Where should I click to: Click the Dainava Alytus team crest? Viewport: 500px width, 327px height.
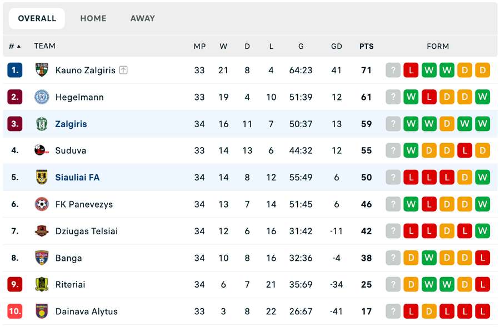coord(42,311)
